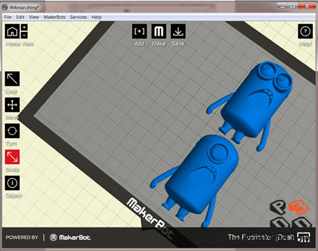Screen dimensions: 318x251
Task: Select the Look arrow tool
Action: pos(12,79)
